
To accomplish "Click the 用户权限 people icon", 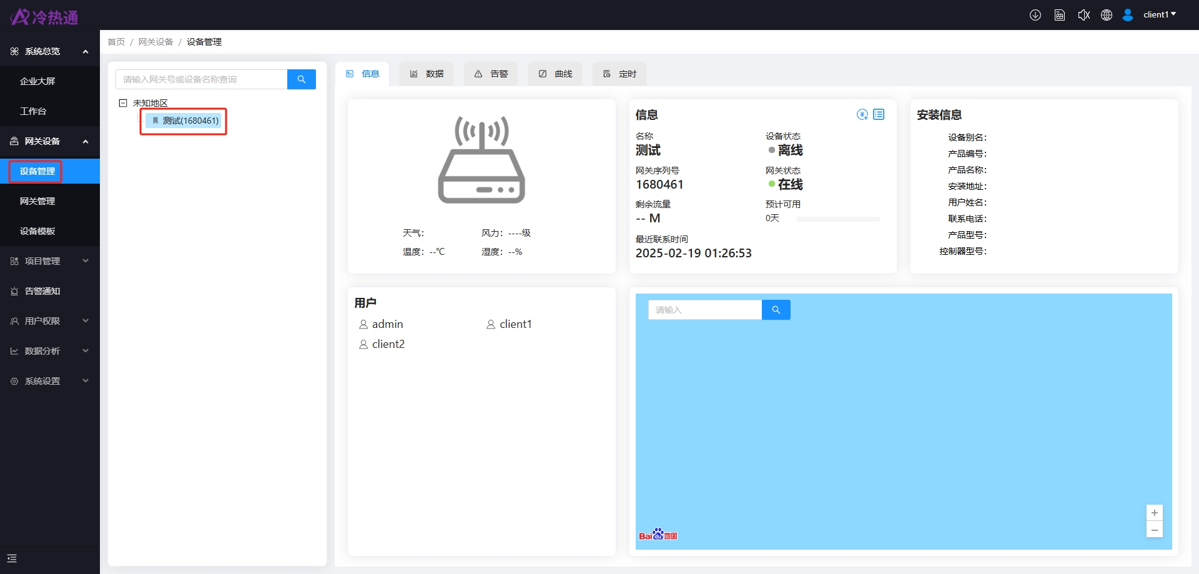I will tap(14, 321).
